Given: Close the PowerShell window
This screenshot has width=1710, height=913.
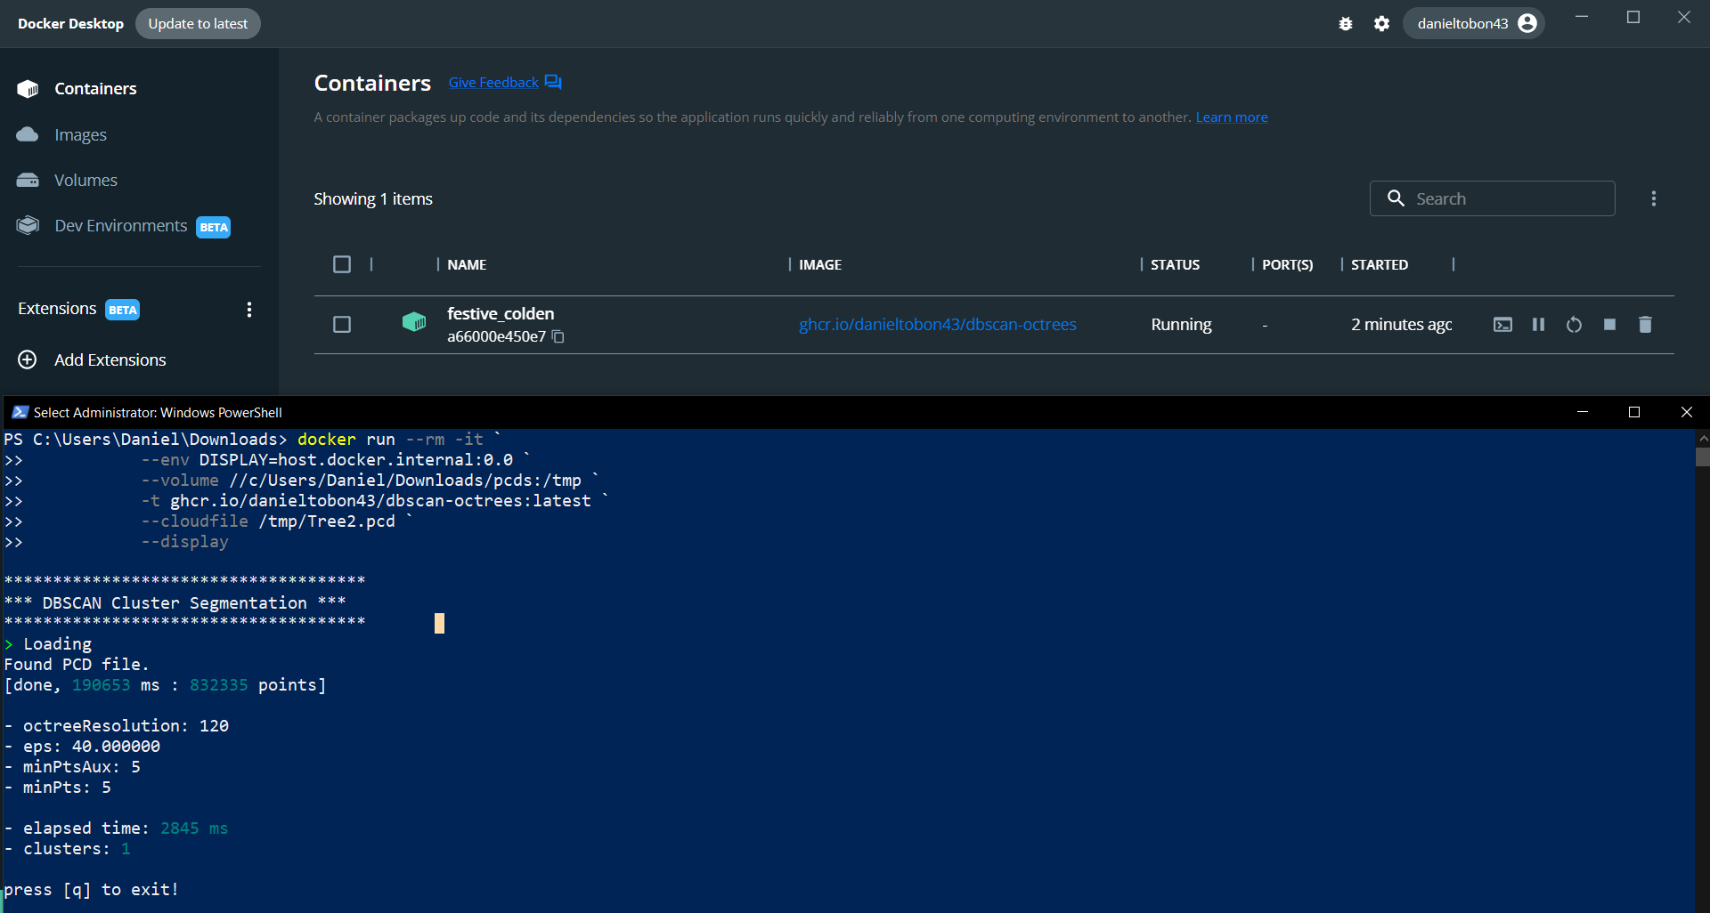Looking at the screenshot, I should 1686,412.
